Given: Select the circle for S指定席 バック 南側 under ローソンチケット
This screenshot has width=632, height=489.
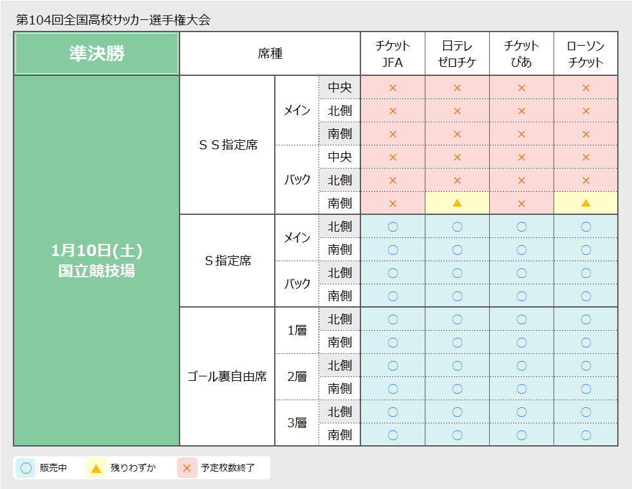Looking at the screenshot, I should click(586, 297).
